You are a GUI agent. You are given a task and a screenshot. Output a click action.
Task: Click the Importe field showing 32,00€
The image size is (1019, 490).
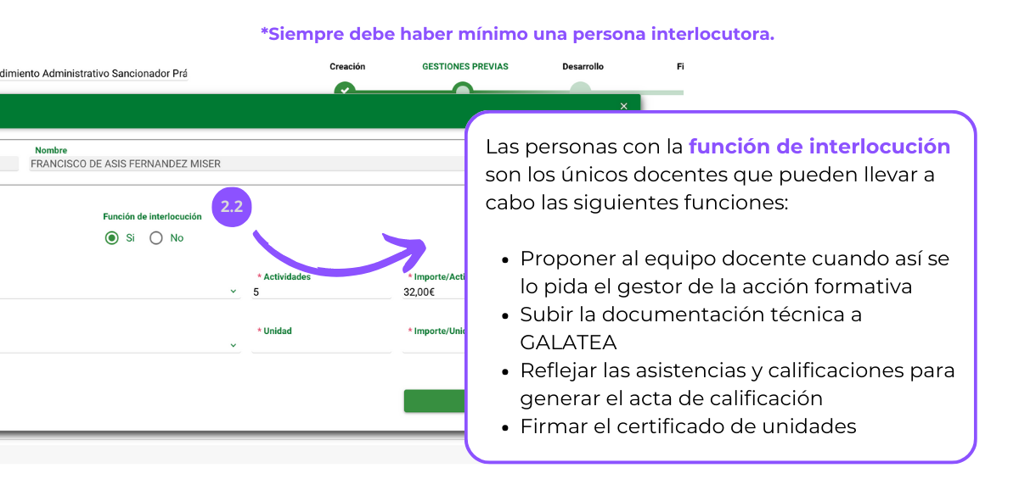click(434, 292)
